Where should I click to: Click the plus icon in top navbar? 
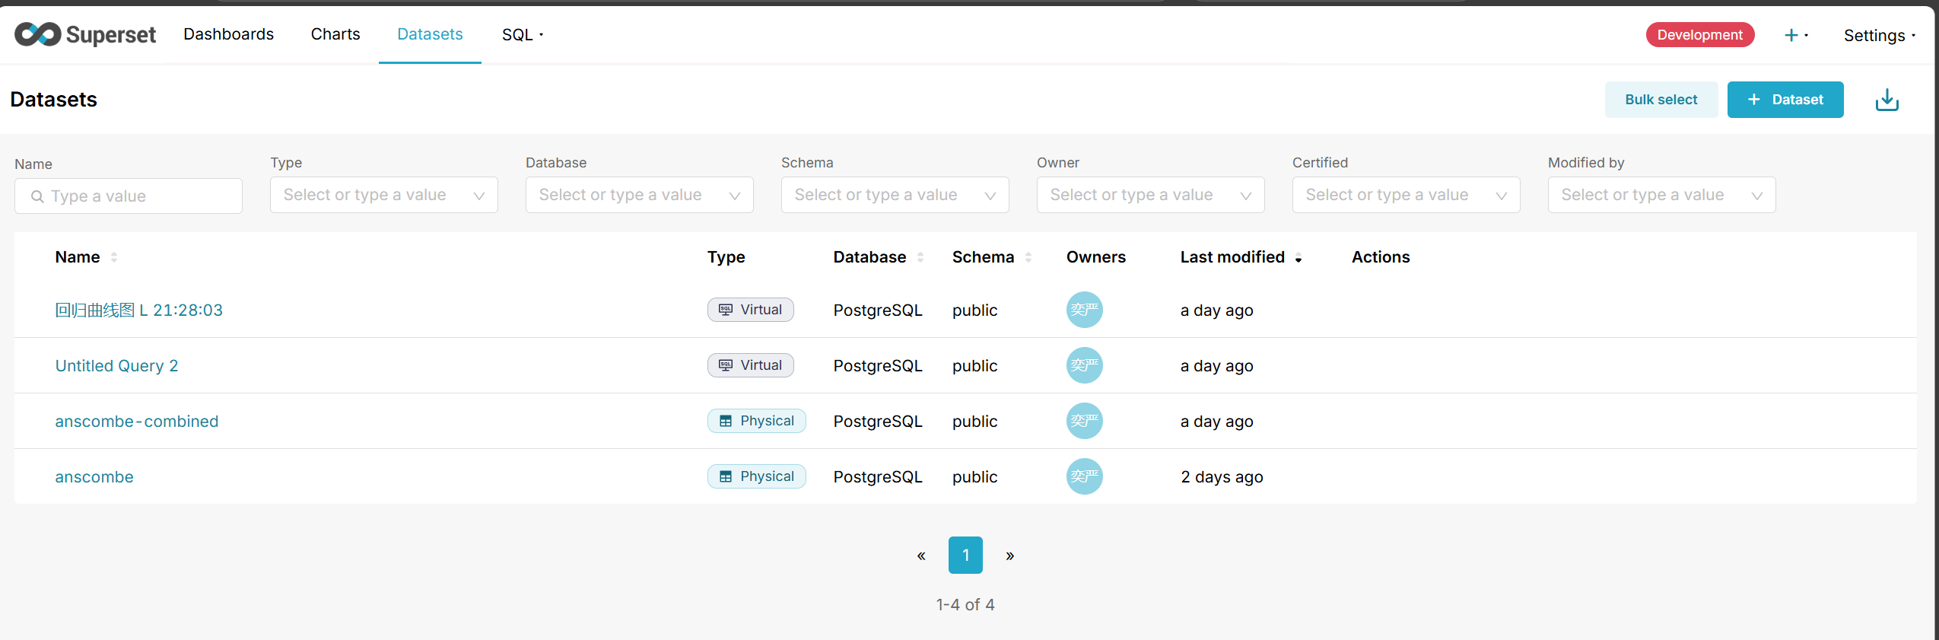pyautogui.click(x=1791, y=35)
